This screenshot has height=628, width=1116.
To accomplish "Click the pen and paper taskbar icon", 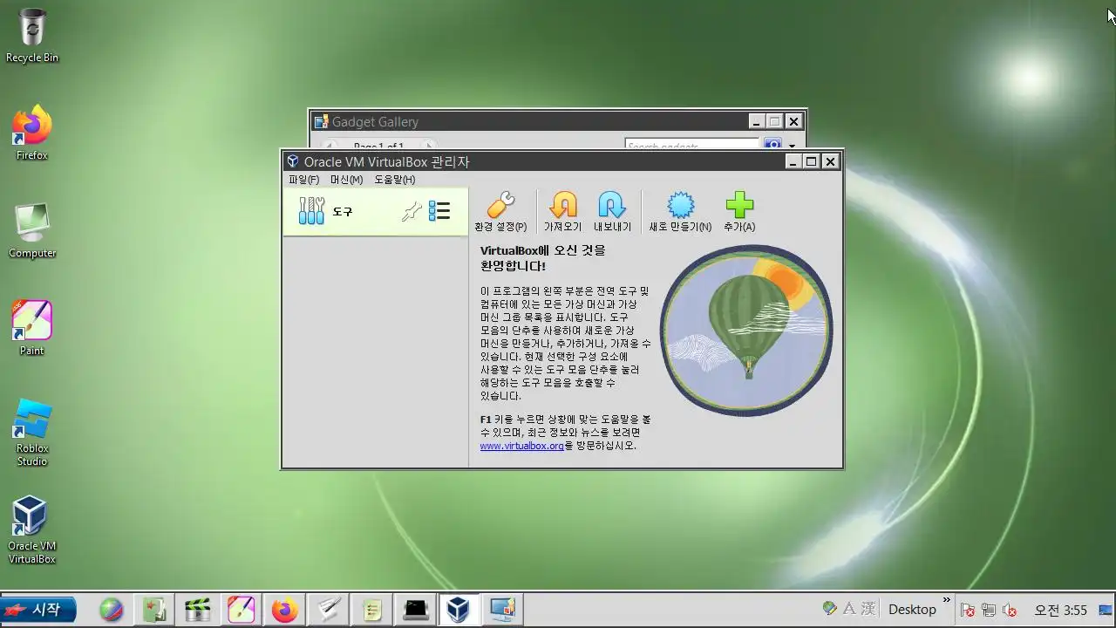I will pos(328,610).
